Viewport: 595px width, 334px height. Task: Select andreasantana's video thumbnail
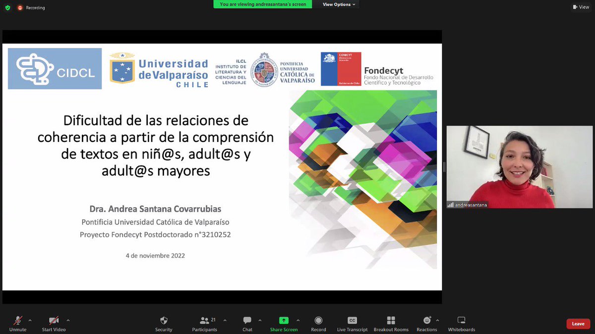point(519,167)
